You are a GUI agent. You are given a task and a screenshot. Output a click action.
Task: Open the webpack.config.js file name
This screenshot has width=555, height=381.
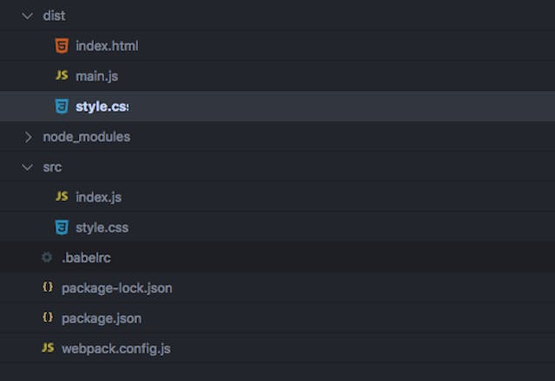[x=116, y=348]
